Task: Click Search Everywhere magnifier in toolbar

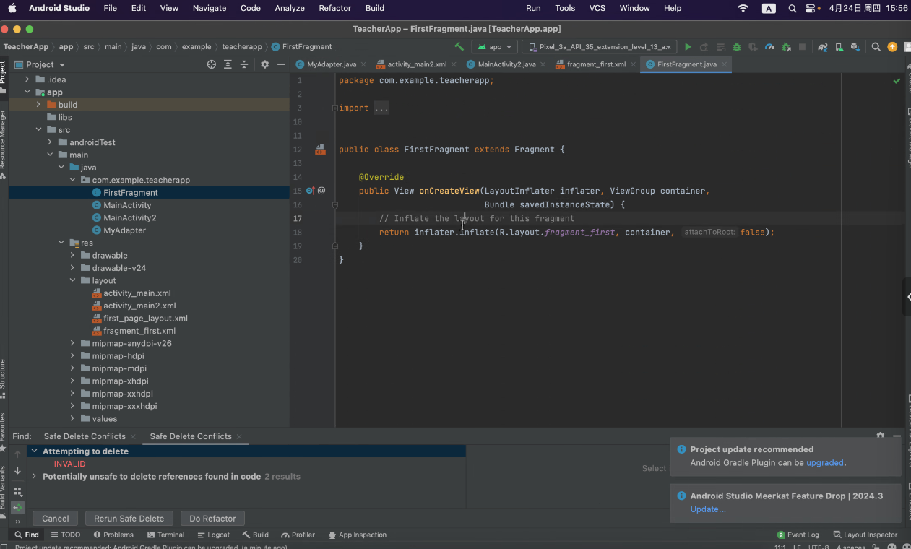Action: pyautogui.click(x=876, y=46)
